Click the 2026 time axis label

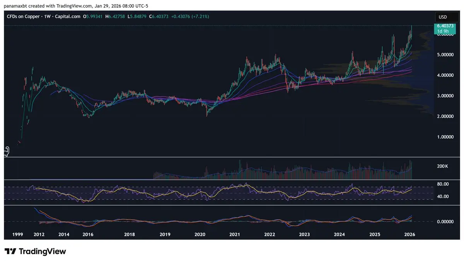(409, 234)
